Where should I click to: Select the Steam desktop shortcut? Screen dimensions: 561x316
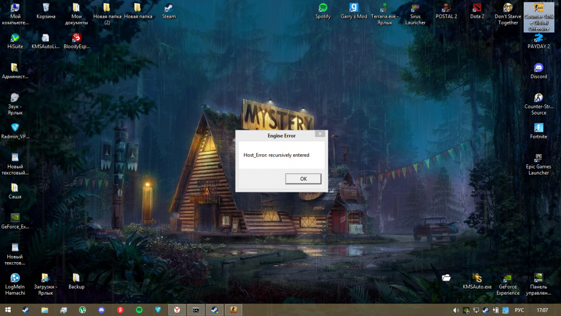[169, 11]
